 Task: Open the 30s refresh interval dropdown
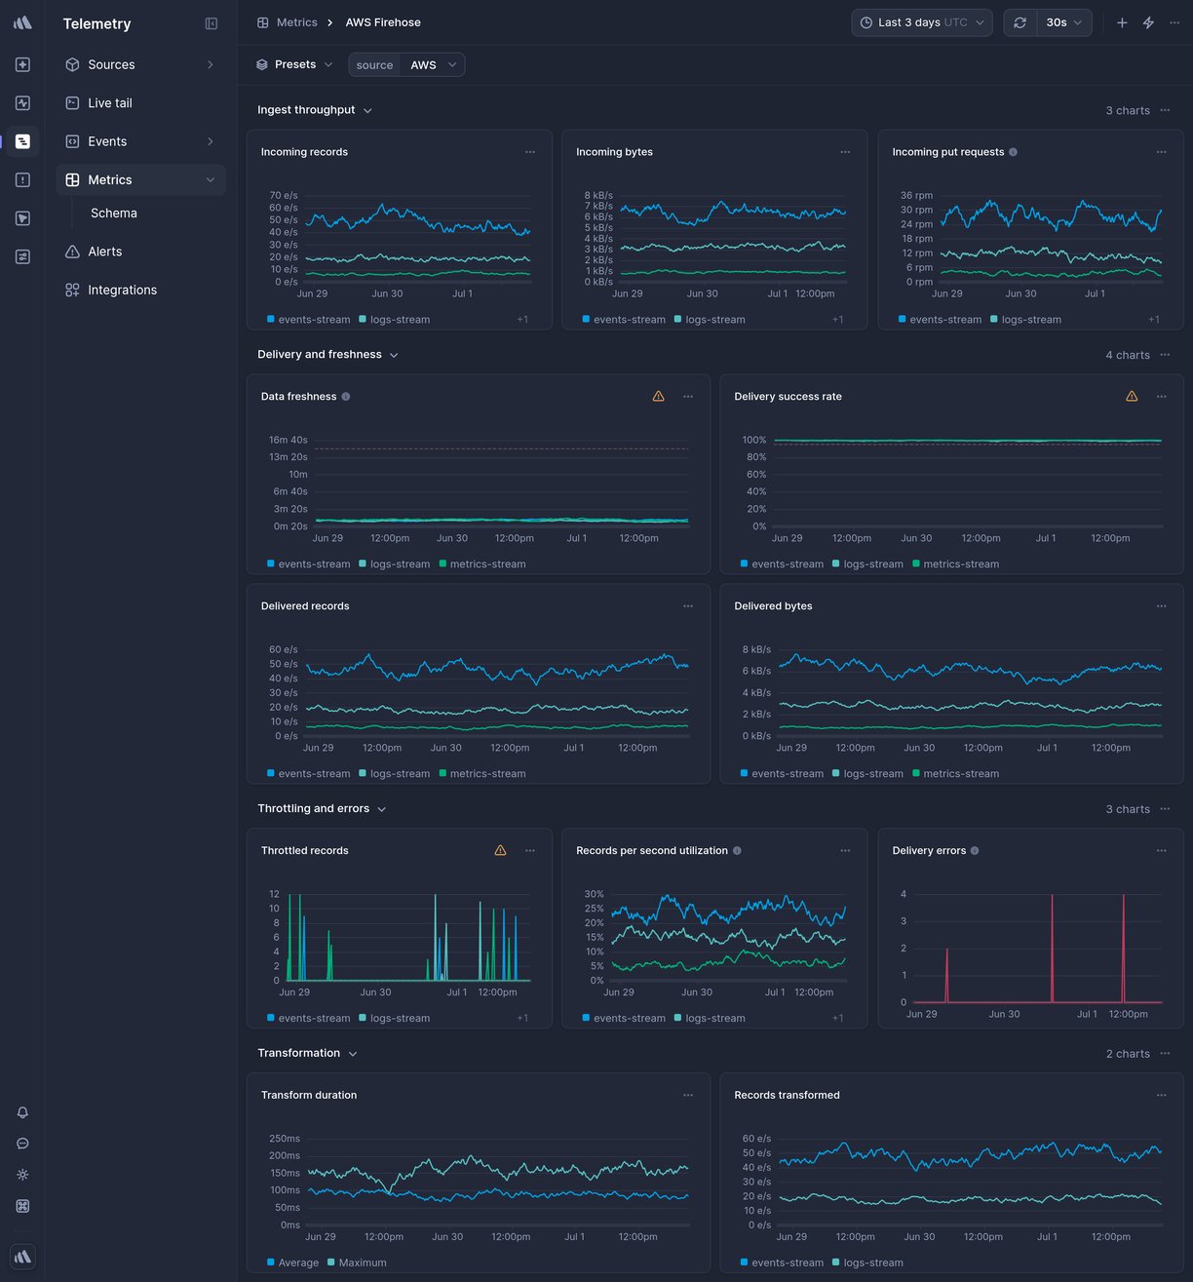click(1063, 22)
